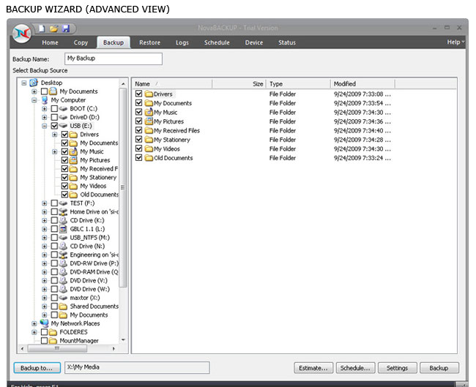Collapse the USB (E:) tree node

click(x=45, y=126)
